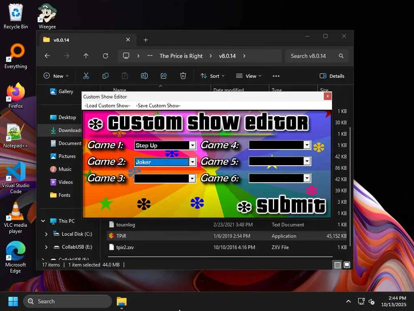Open the New item menu

click(56, 76)
